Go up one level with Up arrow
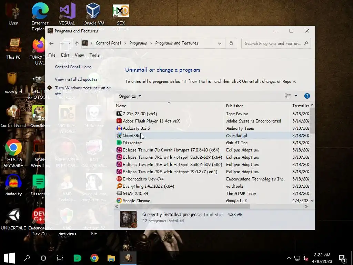Image resolution: width=353 pixels, height=265 pixels. coord(77,43)
